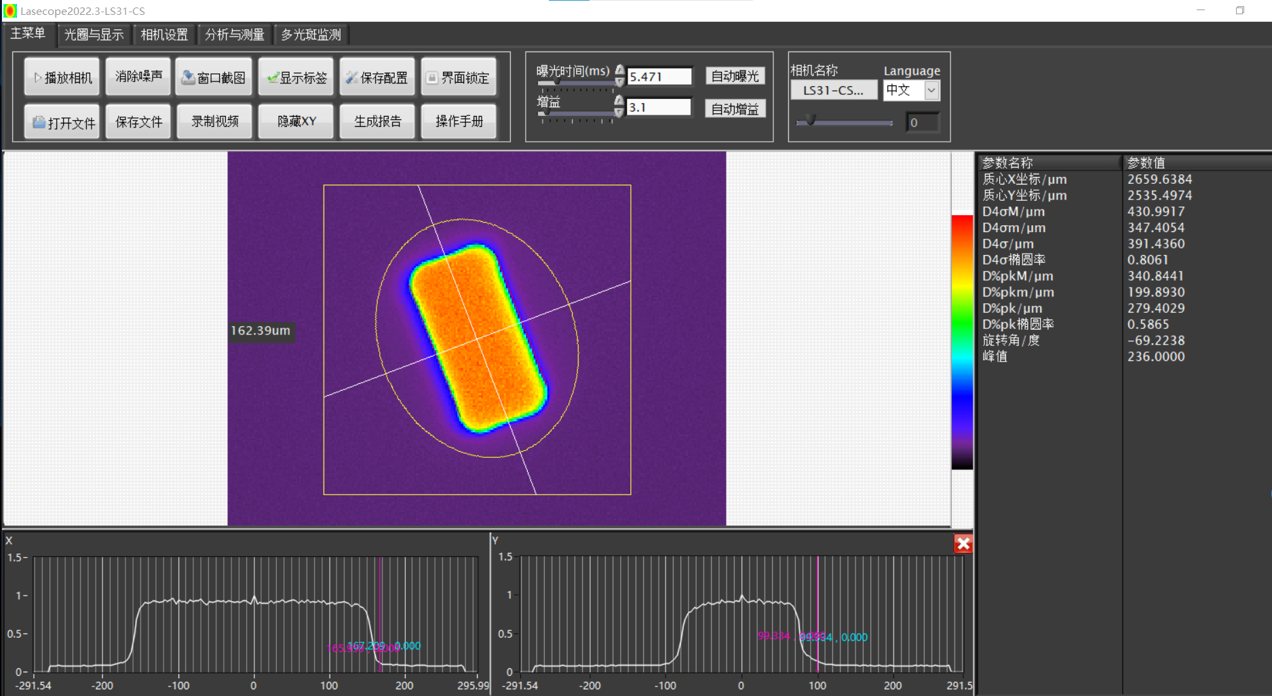Select the 多光斑监测 tab
The width and height of the screenshot is (1272, 696).
click(x=311, y=35)
